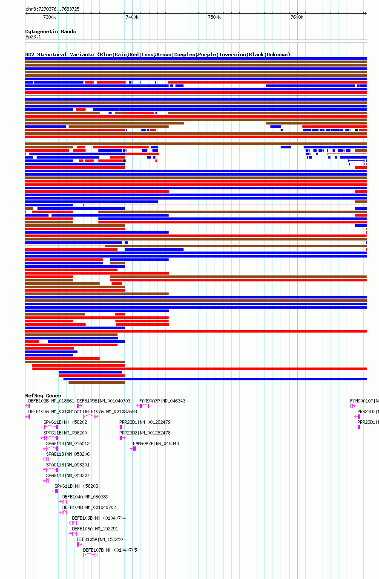379x579 pixels.
Task: Click the topmost blue DGV variant bar
Action: pyautogui.click(x=196, y=58)
